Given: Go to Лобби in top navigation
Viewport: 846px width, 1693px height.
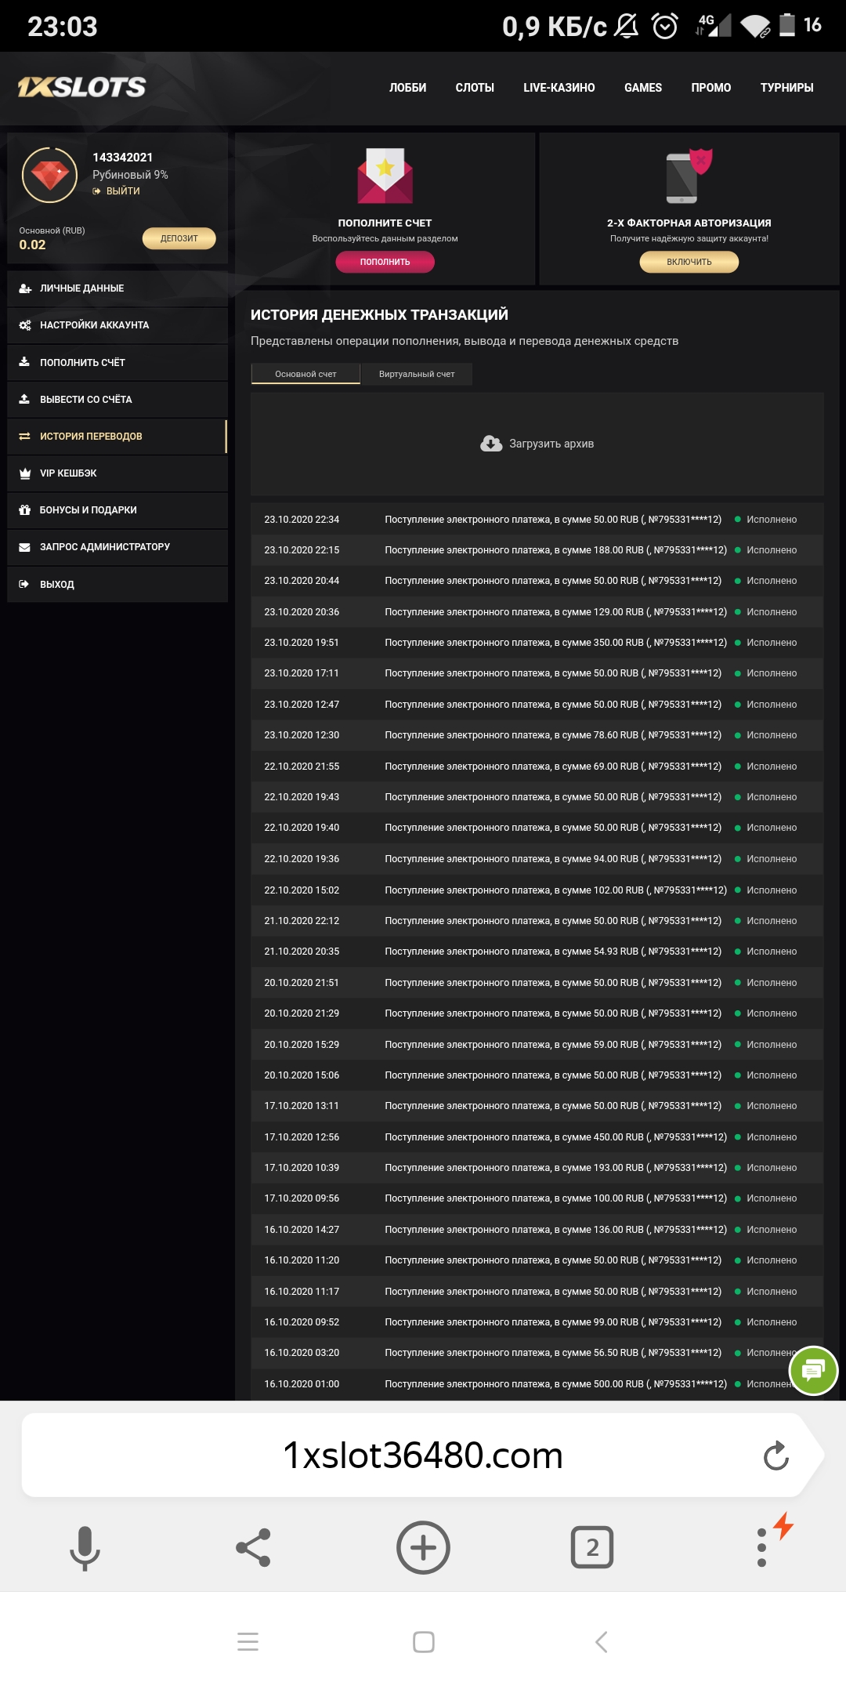Looking at the screenshot, I should pos(408,88).
